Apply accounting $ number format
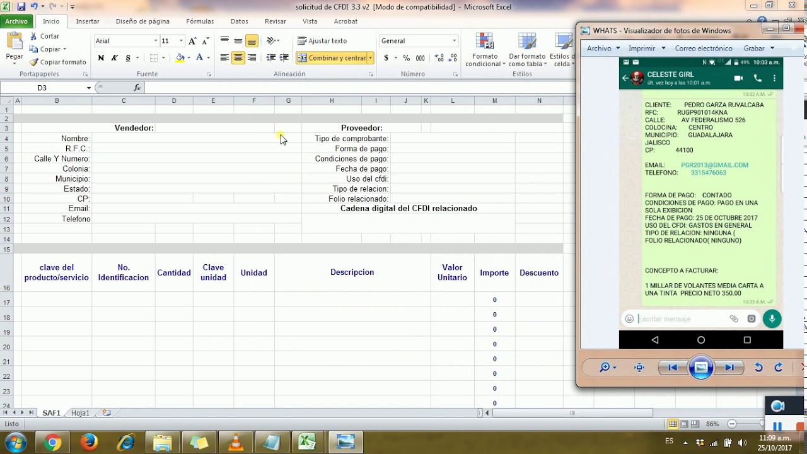 [386, 58]
